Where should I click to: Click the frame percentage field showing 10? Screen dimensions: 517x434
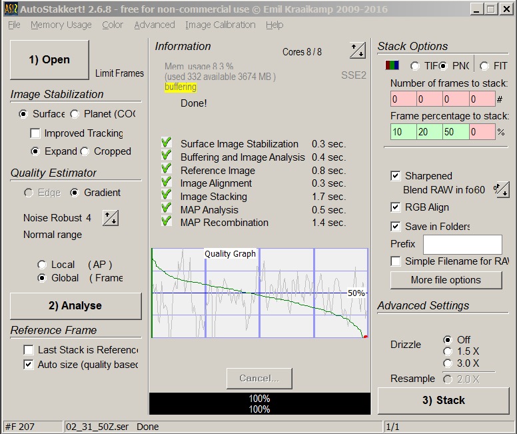click(403, 132)
